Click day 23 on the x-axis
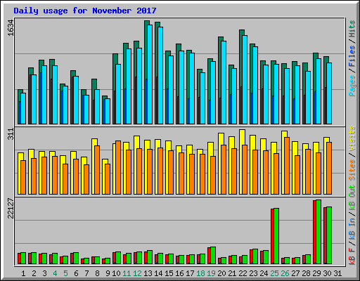 click(253, 273)
